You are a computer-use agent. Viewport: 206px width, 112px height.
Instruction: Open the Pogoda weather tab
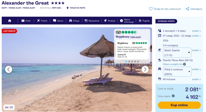click(144, 21)
